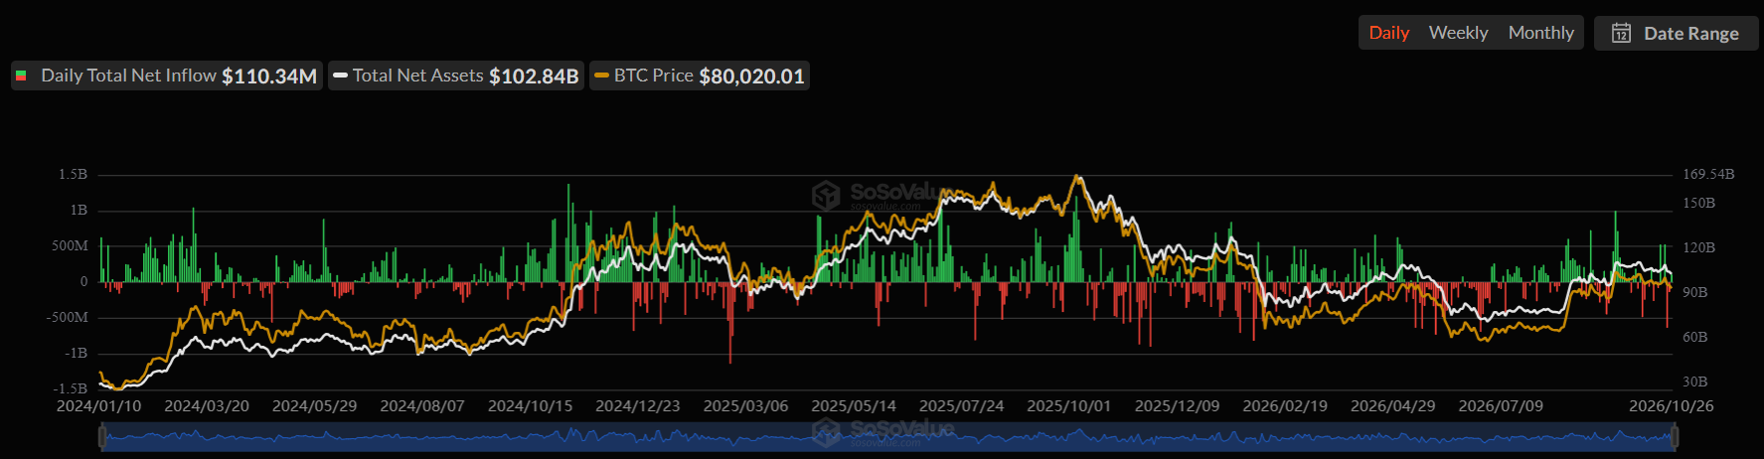Image resolution: width=1764 pixels, height=459 pixels.
Task: Click the 1B left axis label
Action: (x=79, y=210)
